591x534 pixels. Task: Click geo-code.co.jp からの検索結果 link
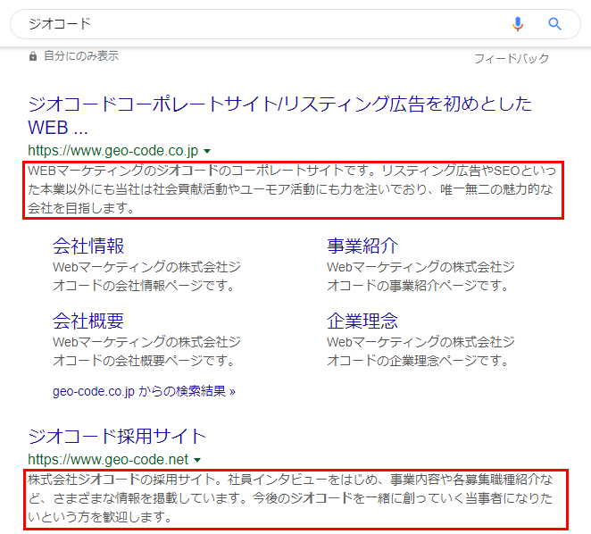[144, 391]
